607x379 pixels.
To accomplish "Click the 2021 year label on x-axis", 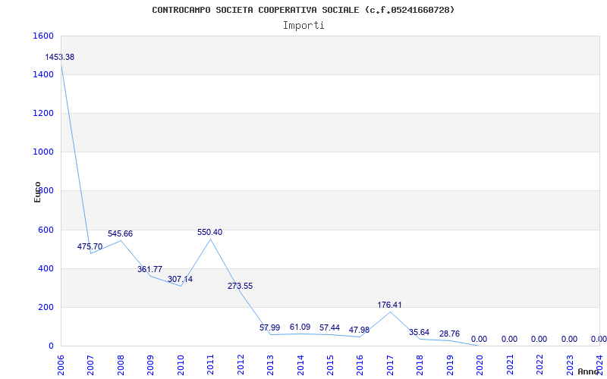I will coord(510,365).
